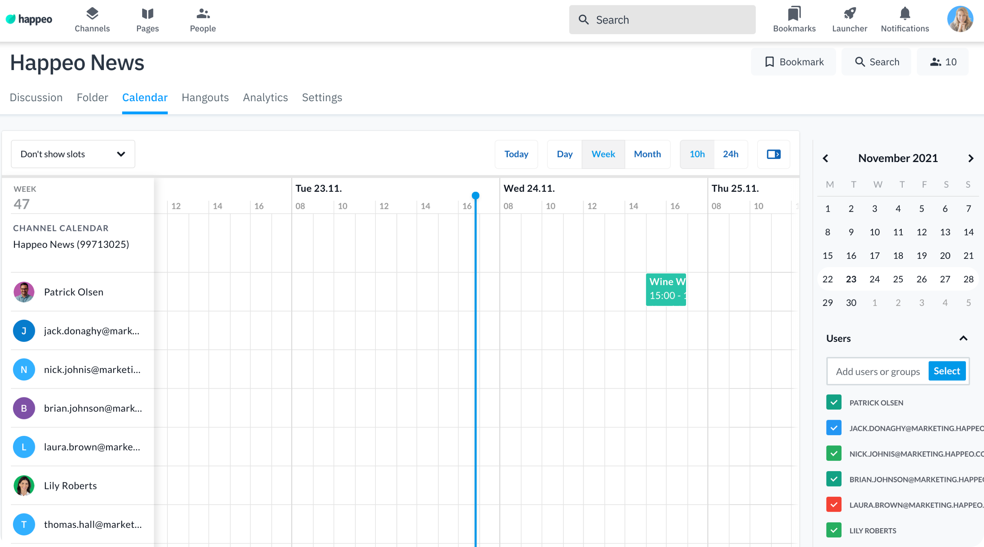This screenshot has height=547, width=984.
Task: Click the Thu 25.11. day header
Action: coord(735,188)
